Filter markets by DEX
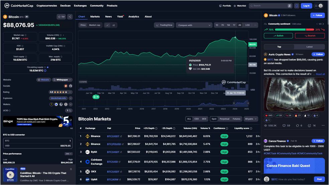This screenshot has height=185, width=329. 204,119
